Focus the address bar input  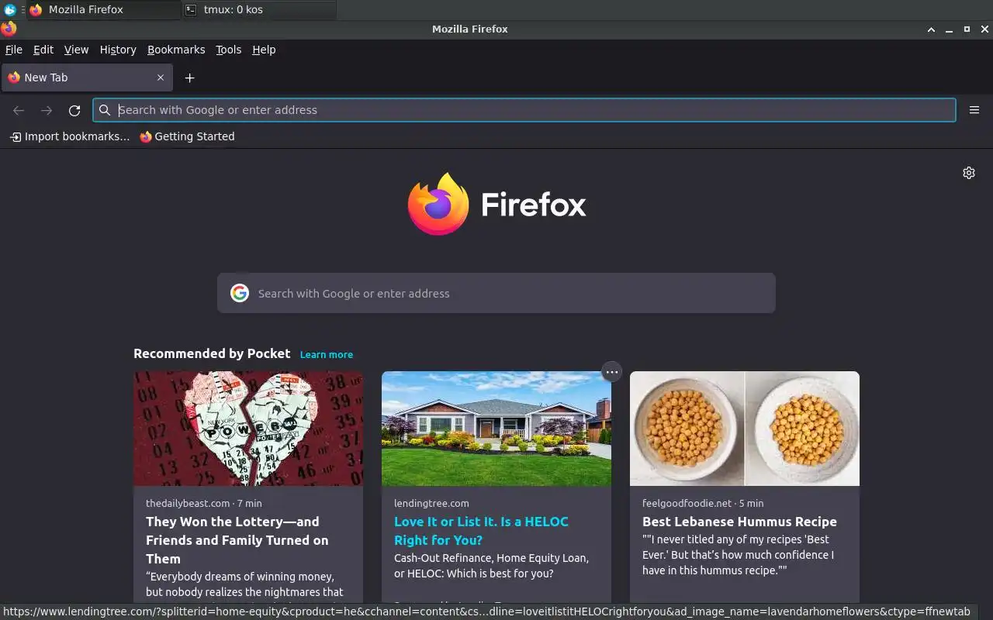(x=524, y=110)
